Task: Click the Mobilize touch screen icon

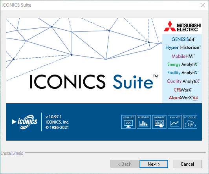Action: [159, 122]
